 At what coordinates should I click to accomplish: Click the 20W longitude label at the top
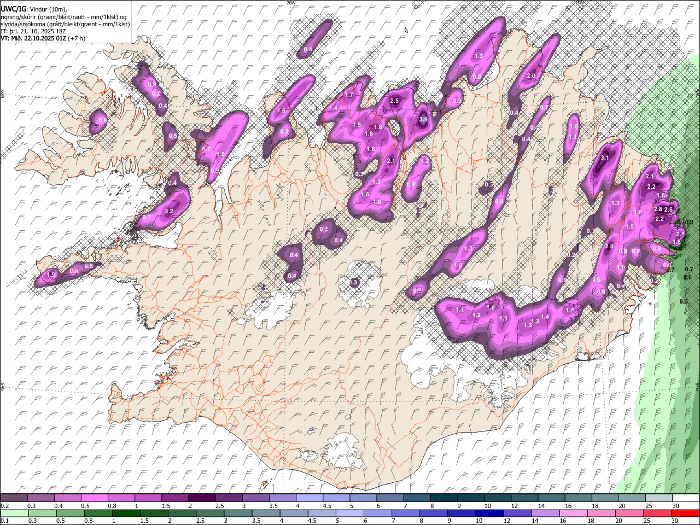tap(291, 3)
